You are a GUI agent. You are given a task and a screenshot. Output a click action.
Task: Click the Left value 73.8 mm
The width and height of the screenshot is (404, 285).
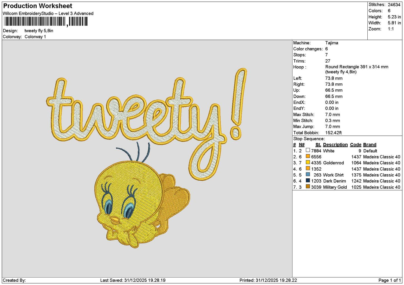point(334,78)
